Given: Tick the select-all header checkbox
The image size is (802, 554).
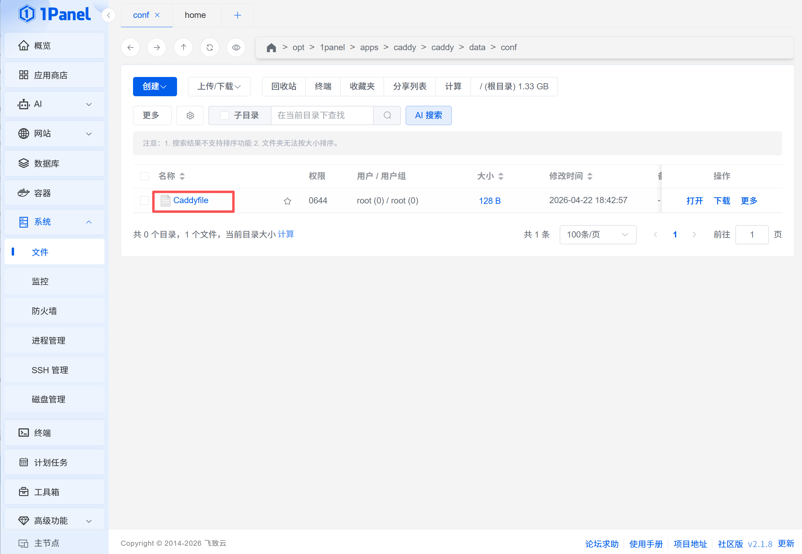Looking at the screenshot, I should tap(144, 176).
